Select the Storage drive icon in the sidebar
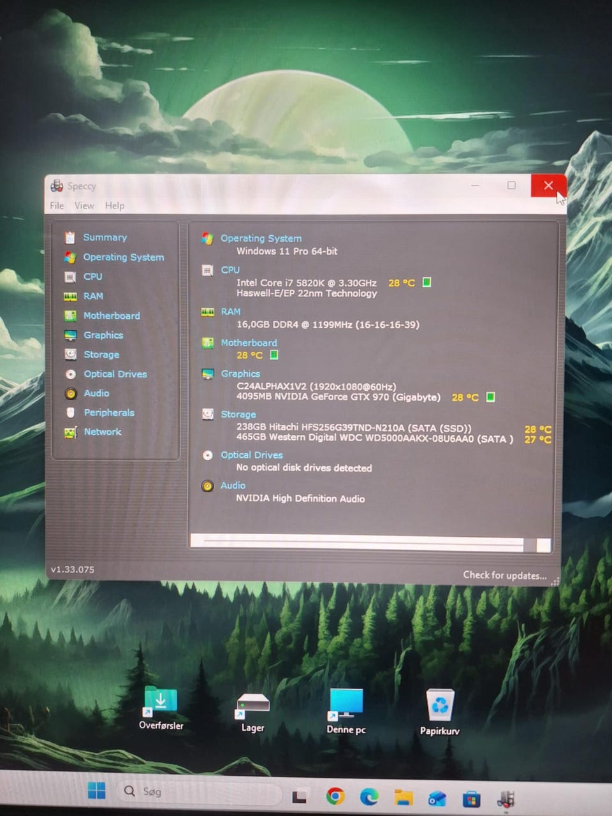The width and height of the screenshot is (612, 816). click(70, 354)
